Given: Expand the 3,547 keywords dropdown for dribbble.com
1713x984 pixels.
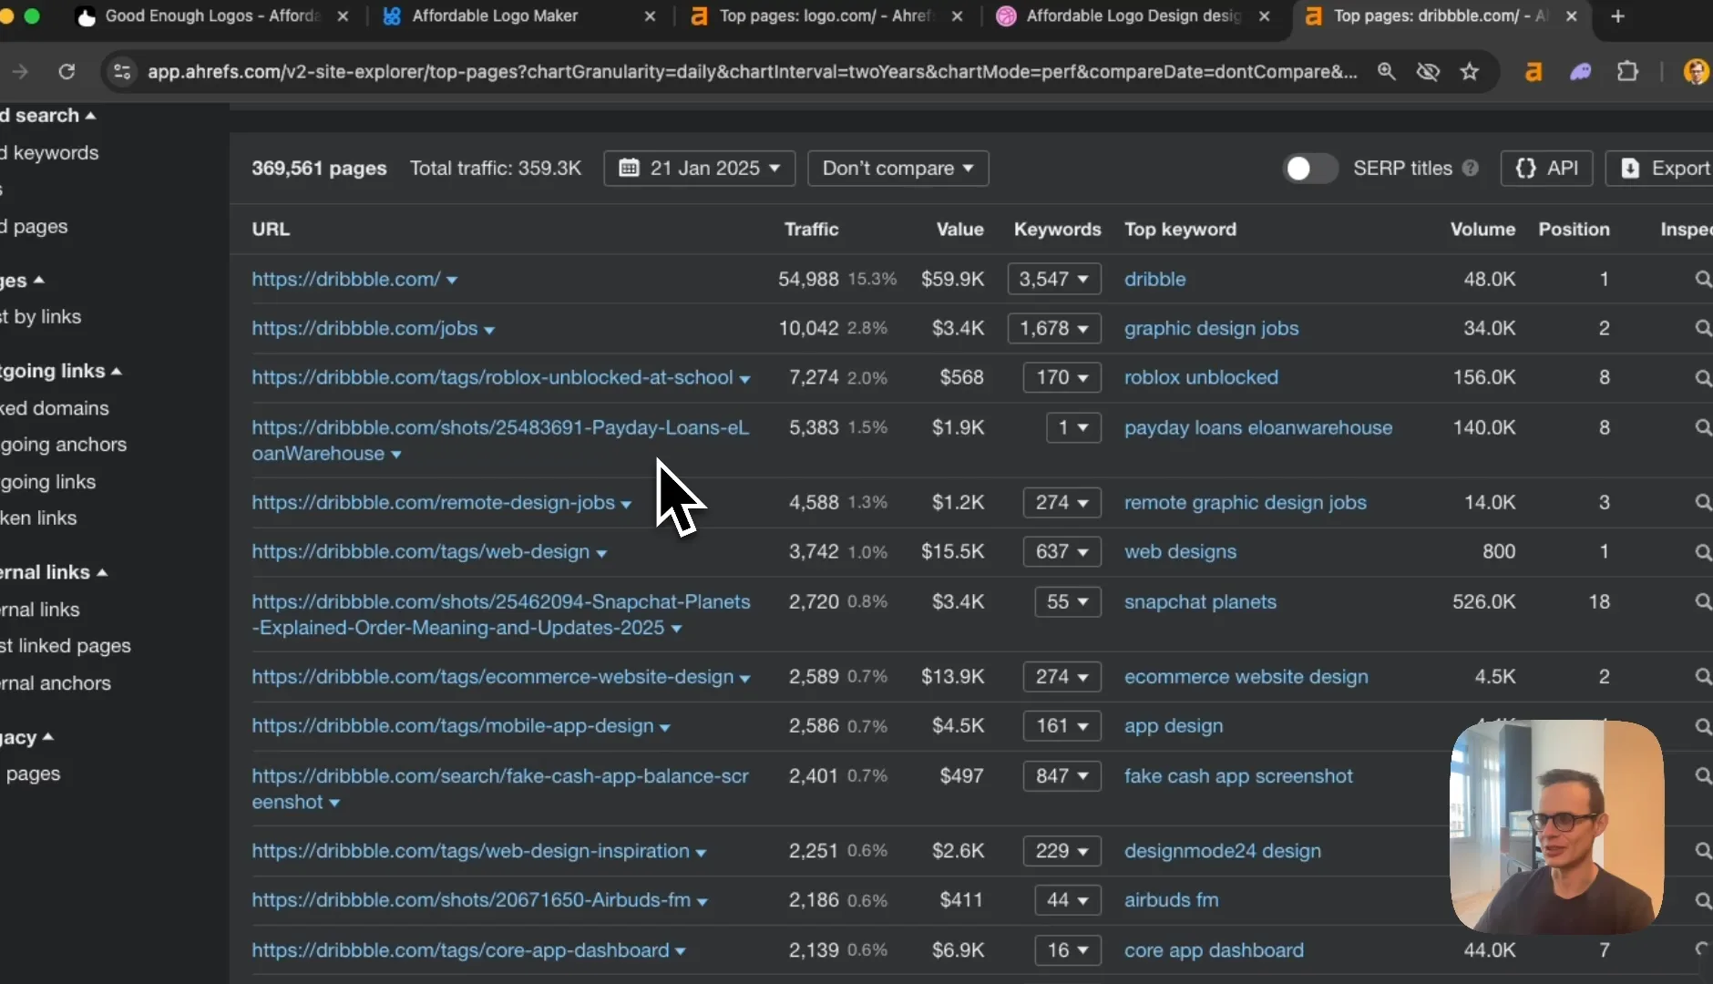Looking at the screenshot, I should tap(1054, 279).
